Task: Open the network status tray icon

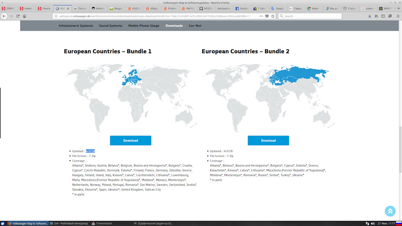Action: point(367,223)
